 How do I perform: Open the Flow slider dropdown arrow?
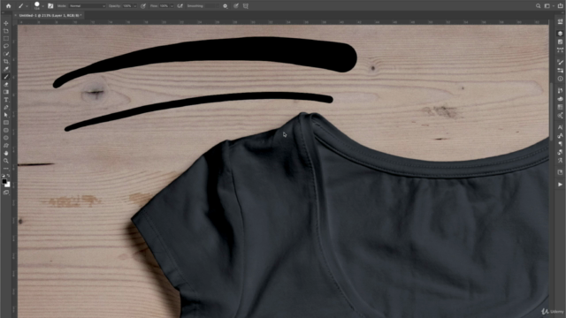pyautogui.click(x=172, y=6)
